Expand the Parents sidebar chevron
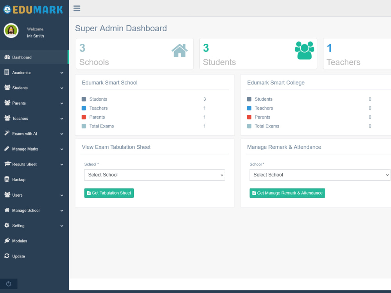Image resolution: width=391 pixels, height=293 pixels. tap(62, 103)
